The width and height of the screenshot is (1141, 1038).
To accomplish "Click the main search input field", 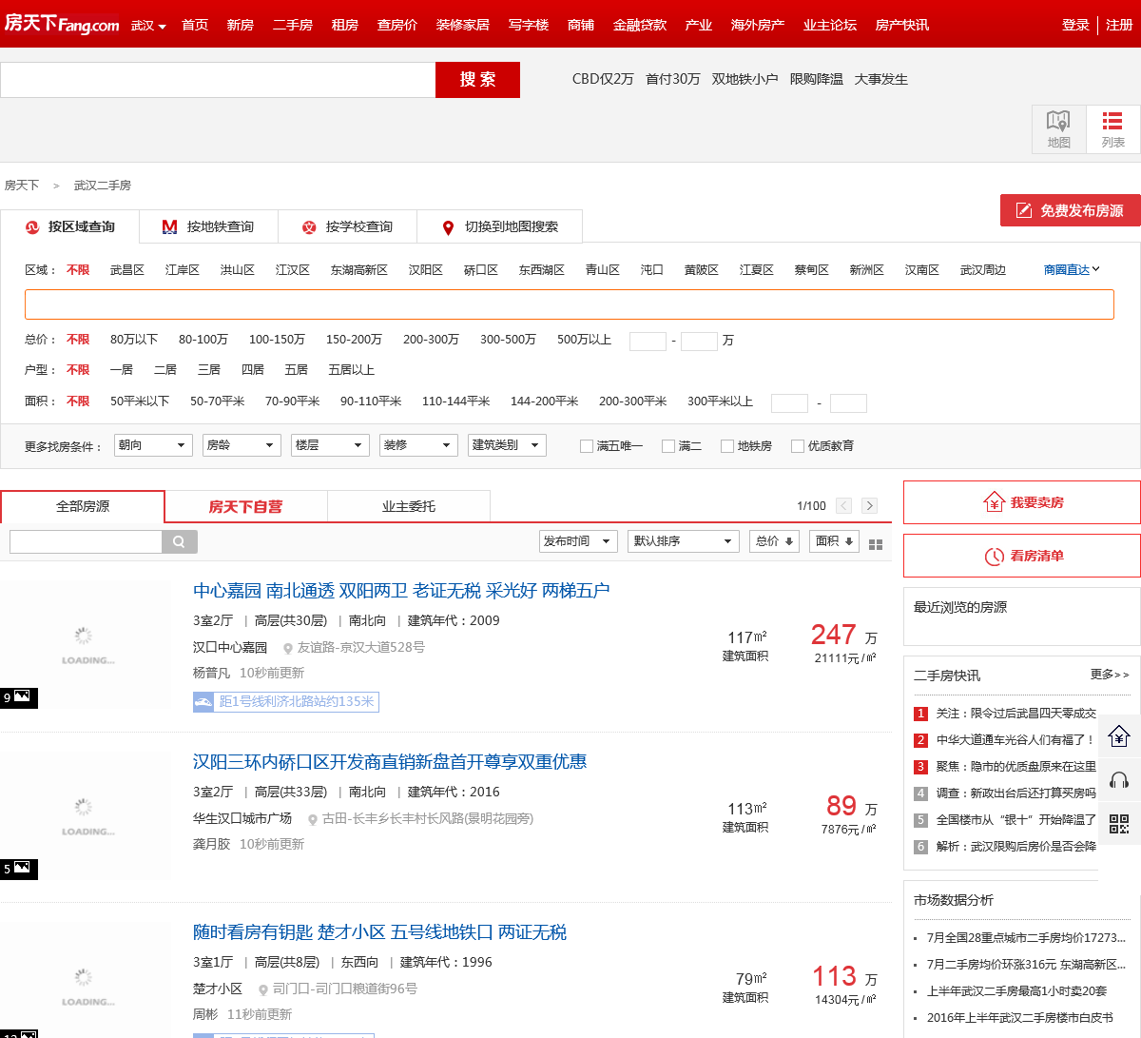I will [218, 80].
